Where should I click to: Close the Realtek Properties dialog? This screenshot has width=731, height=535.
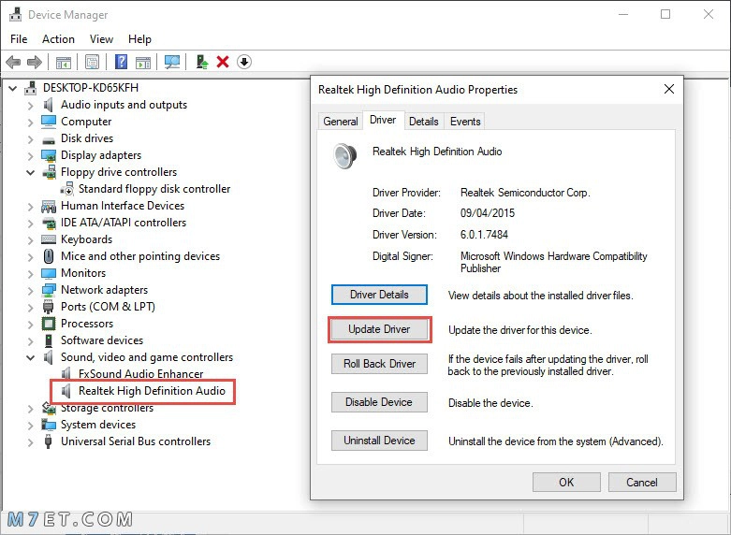pos(669,89)
